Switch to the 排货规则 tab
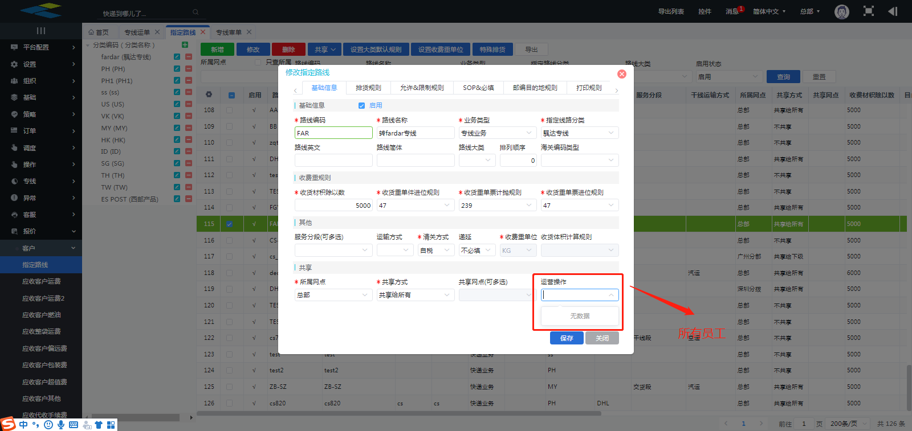912x431 pixels. pyautogui.click(x=368, y=88)
